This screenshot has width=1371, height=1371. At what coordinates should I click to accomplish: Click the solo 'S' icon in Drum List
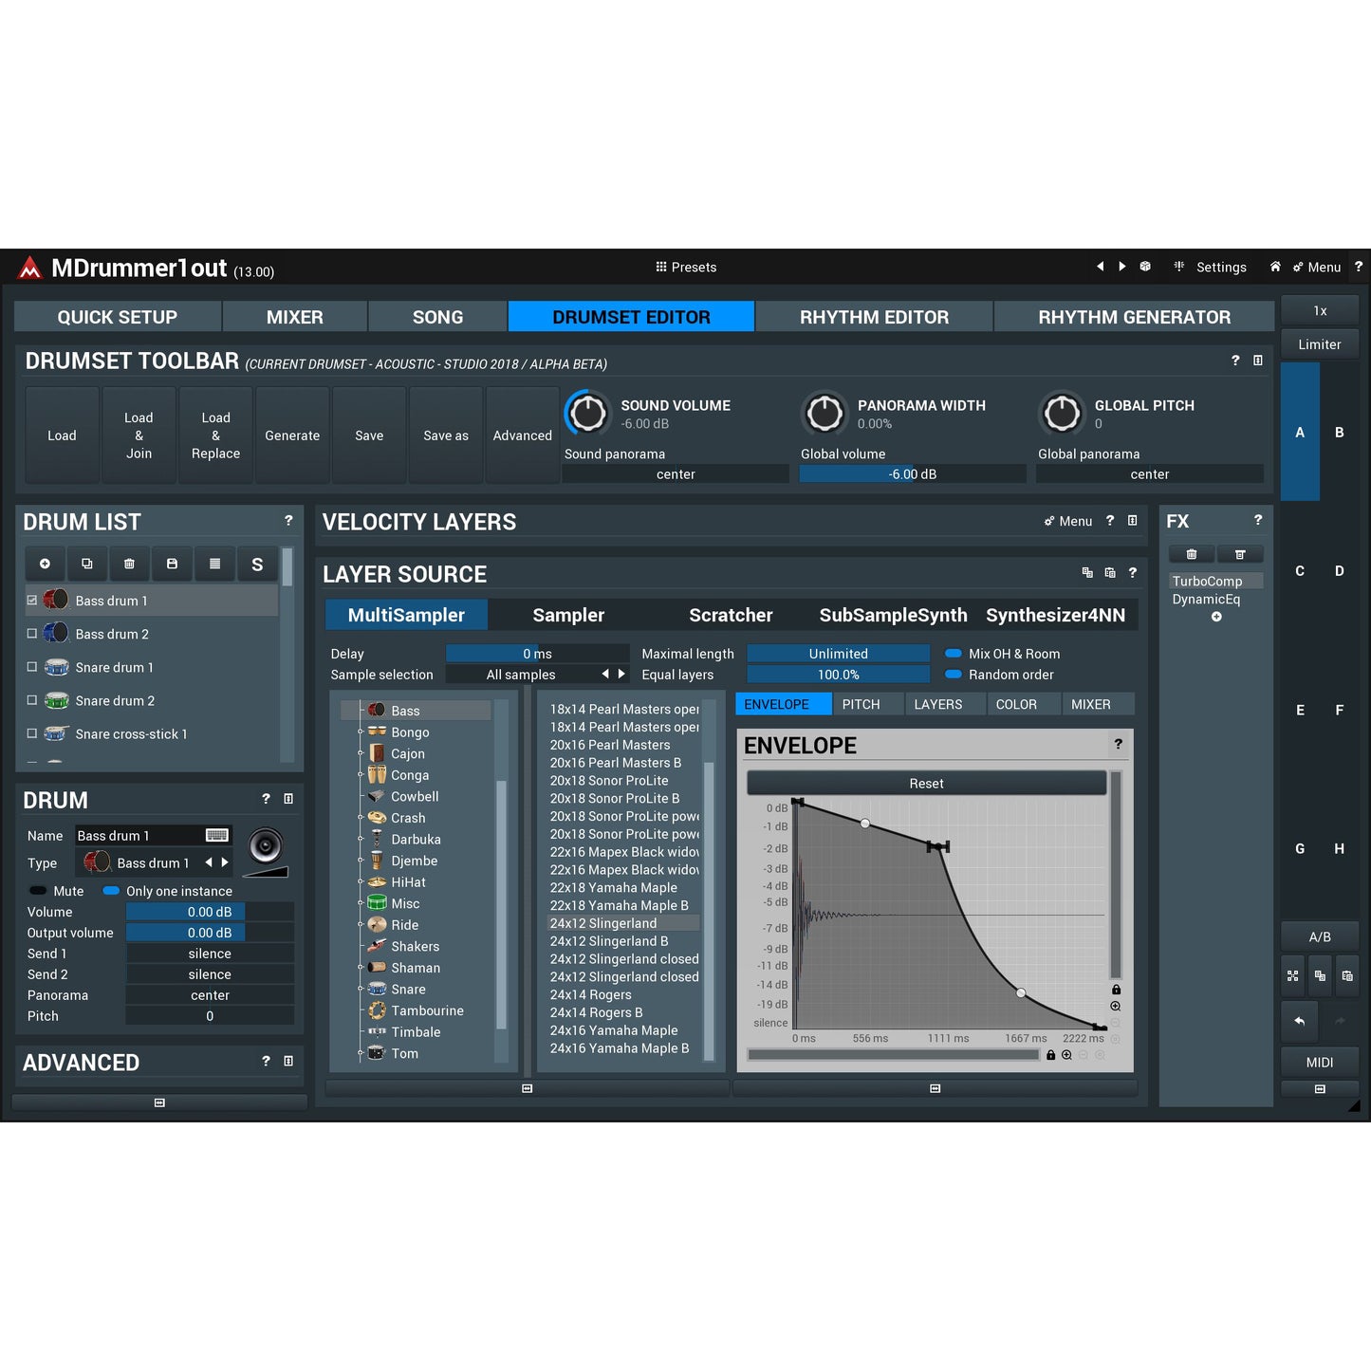tap(257, 563)
